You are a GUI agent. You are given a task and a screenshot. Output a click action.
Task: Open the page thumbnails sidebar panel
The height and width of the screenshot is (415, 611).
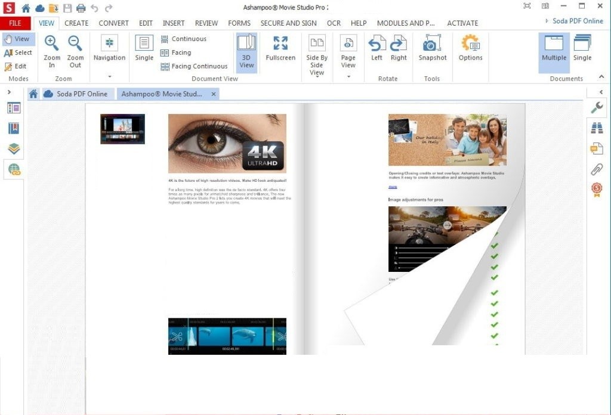(14, 108)
